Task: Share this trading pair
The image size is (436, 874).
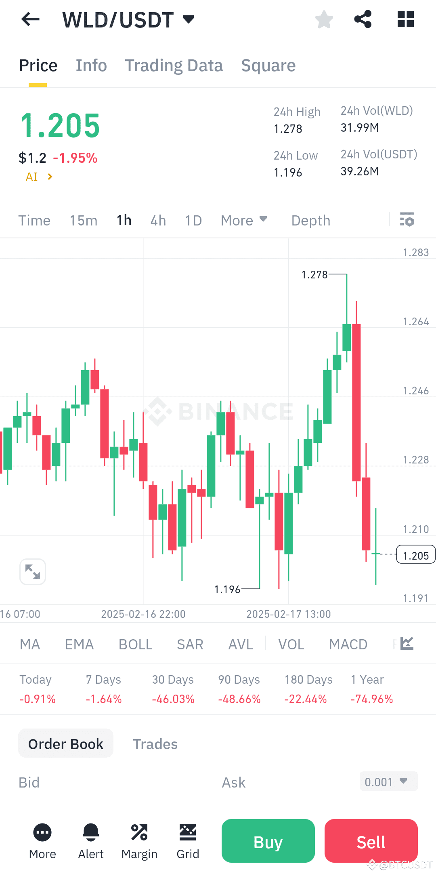Action: click(x=363, y=19)
